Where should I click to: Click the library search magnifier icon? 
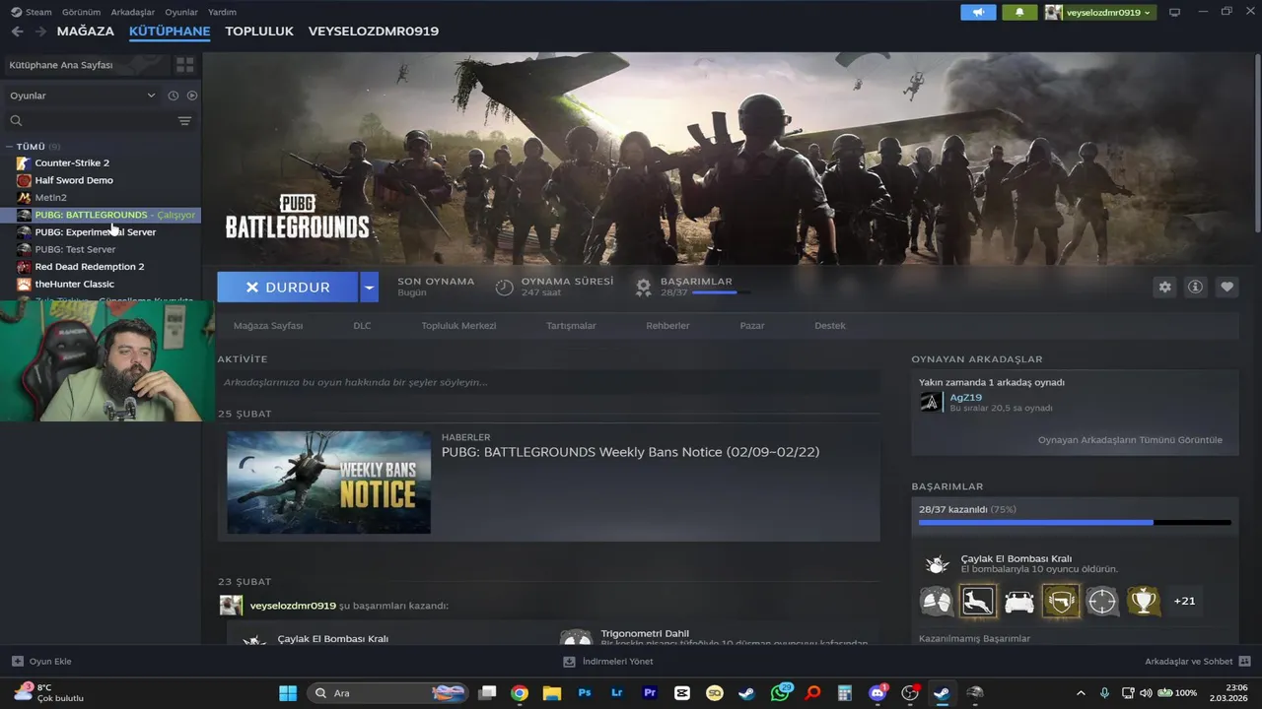tap(16, 121)
